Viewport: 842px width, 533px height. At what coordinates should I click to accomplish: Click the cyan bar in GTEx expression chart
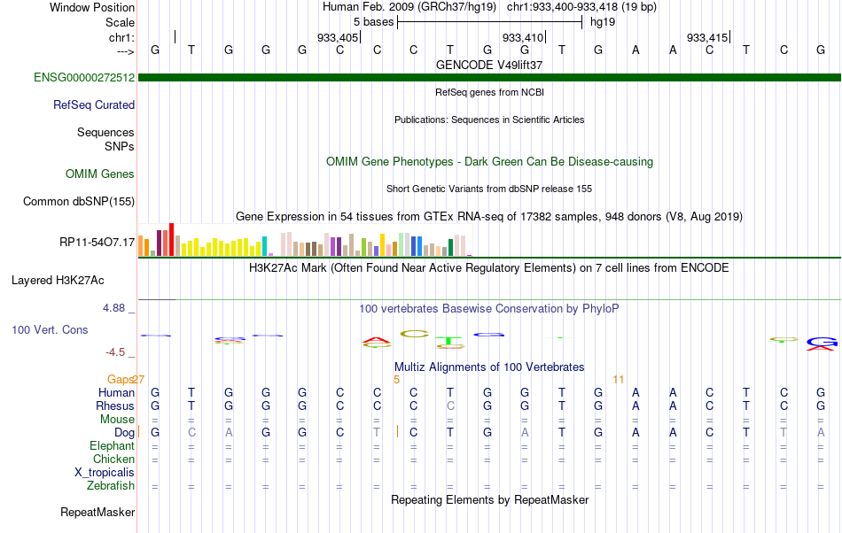[264, 246]
